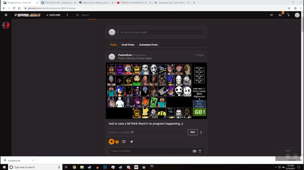Open the Windows Start menu
This screenshot has width=304, height=170.
pos(4,167)
